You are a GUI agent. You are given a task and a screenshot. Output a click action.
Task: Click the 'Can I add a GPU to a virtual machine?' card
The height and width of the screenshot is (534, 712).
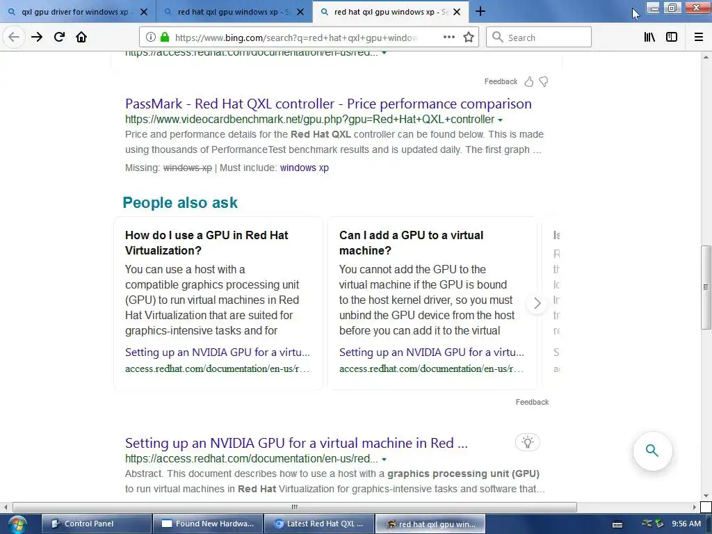[x=432, y=303]
